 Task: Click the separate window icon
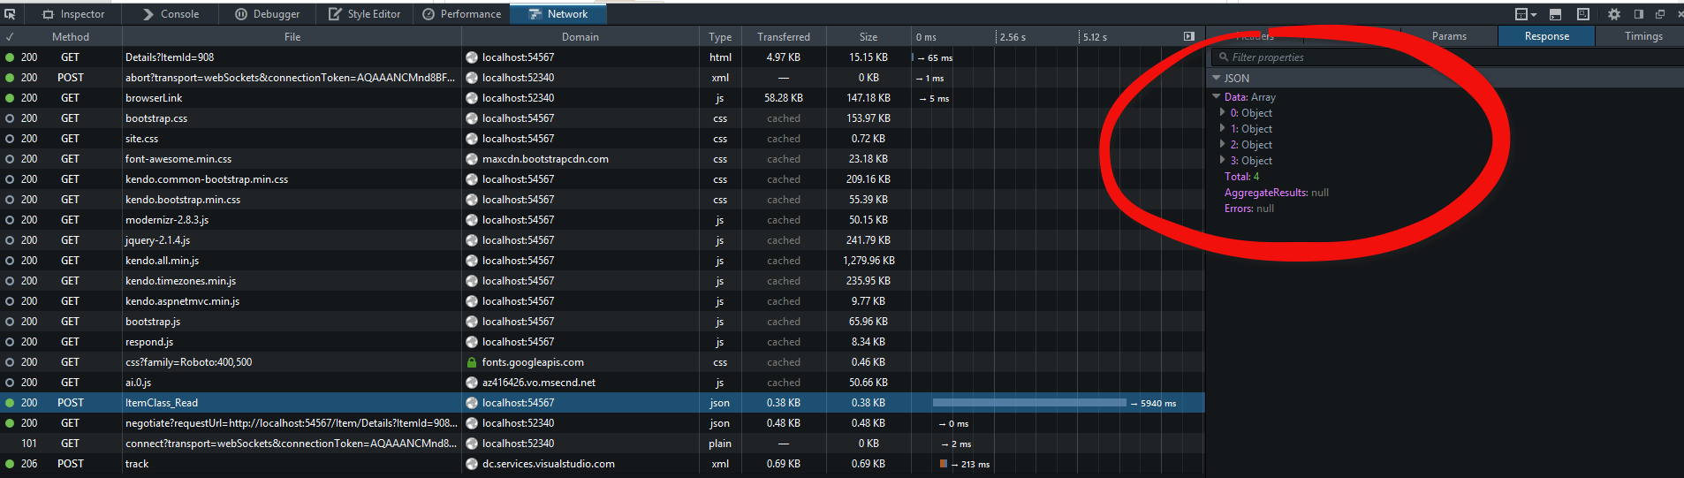click(x=1660, y=14)
